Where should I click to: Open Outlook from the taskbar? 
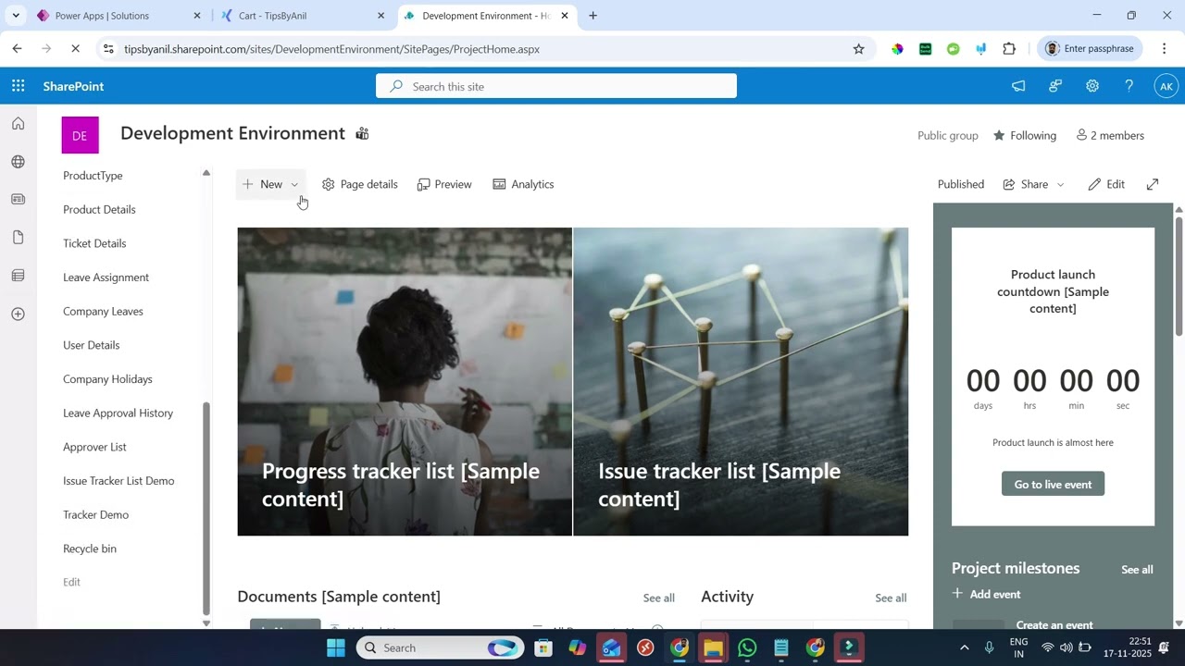611,647
